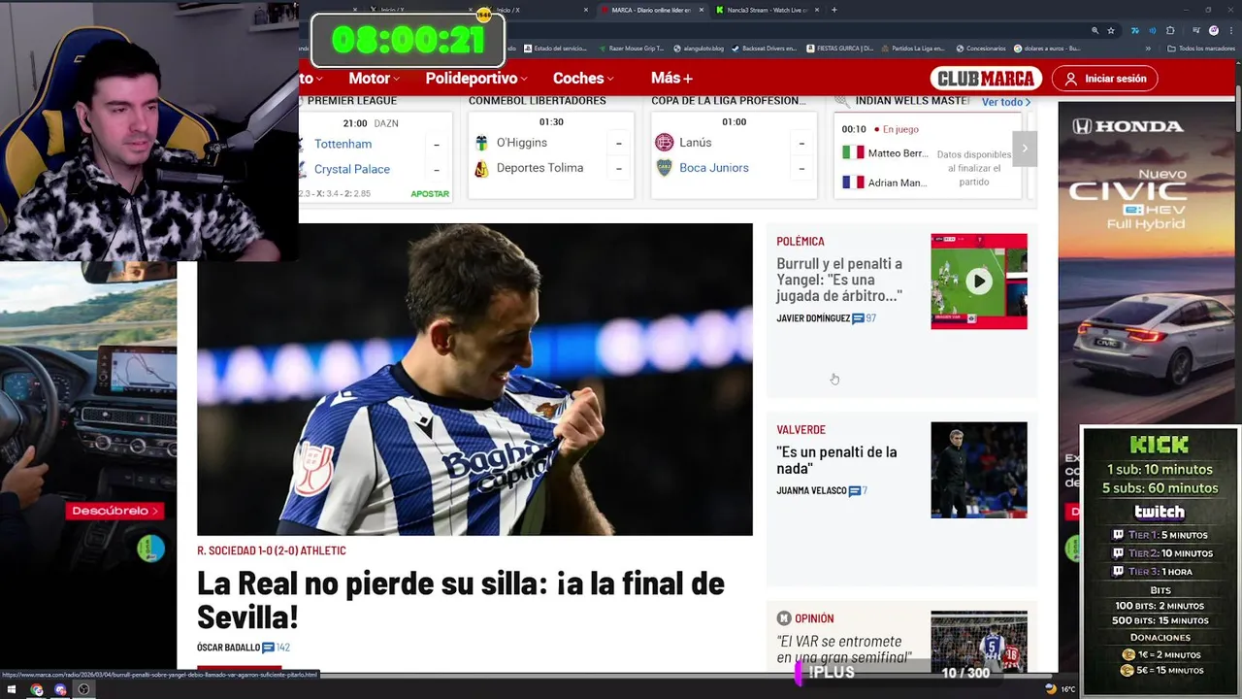Open Todos los marcadores folder
The height and width of the screenshot is (699, 1242).
[1201, 49]
